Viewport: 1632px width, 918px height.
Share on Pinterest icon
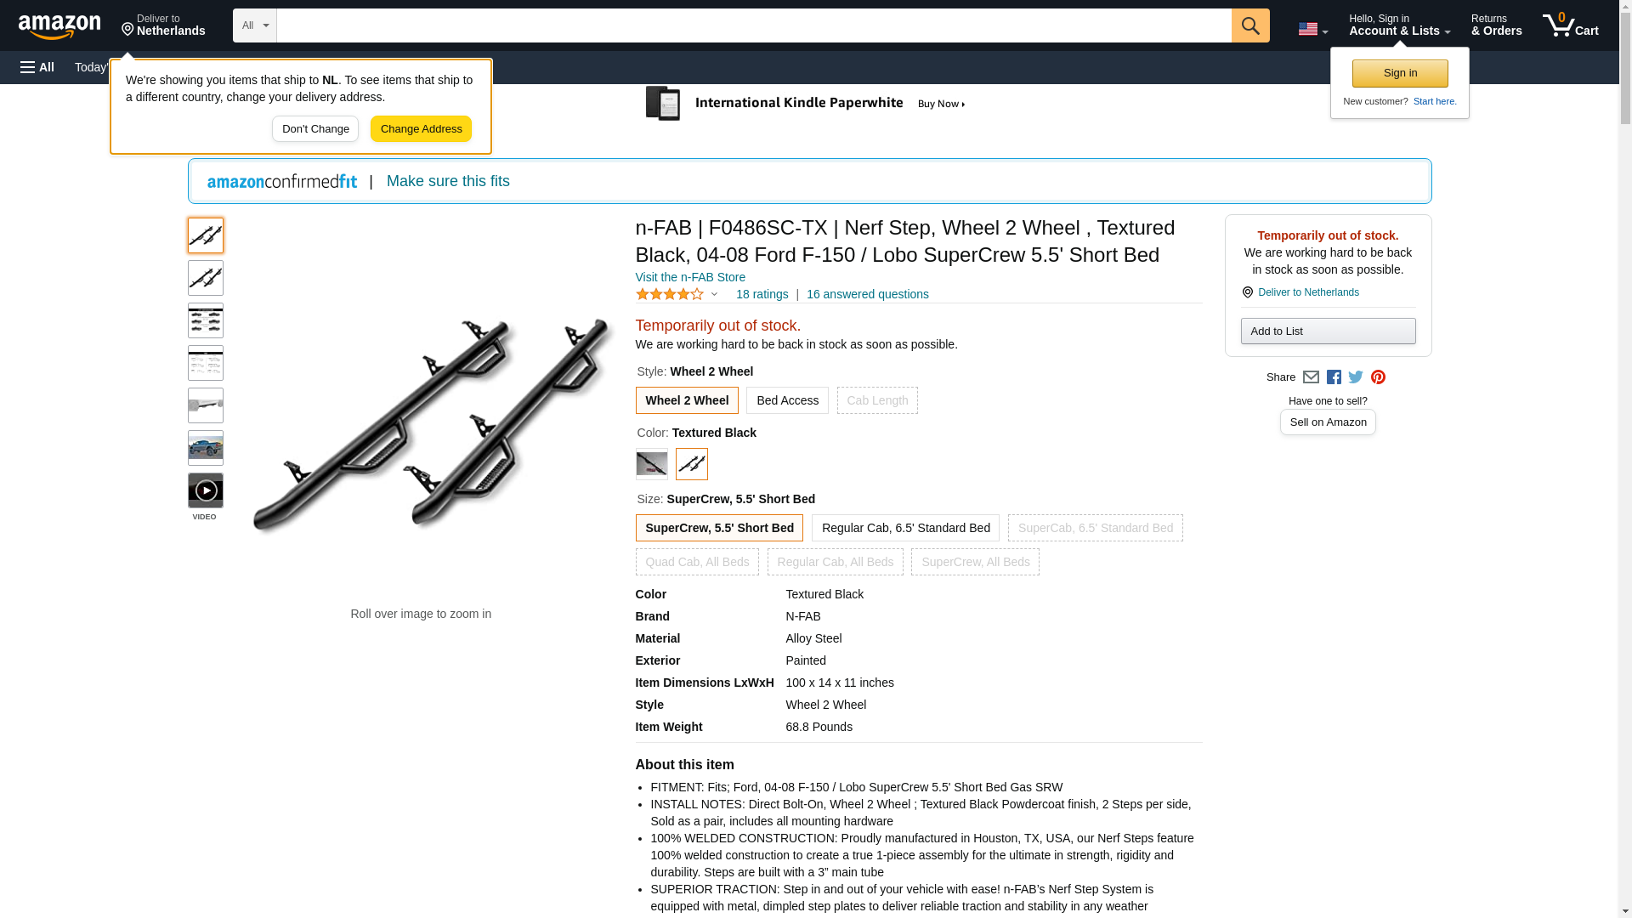tap(1378, 377)
